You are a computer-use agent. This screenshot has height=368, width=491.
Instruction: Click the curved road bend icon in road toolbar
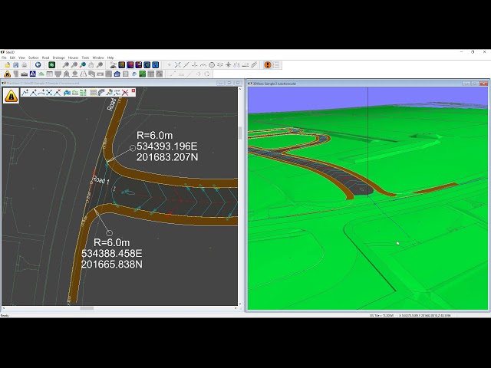tap(101, 92)
